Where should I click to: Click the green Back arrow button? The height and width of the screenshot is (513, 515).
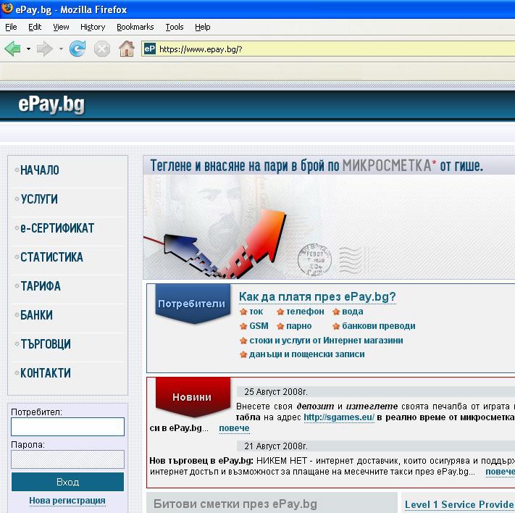coord(13,49)
